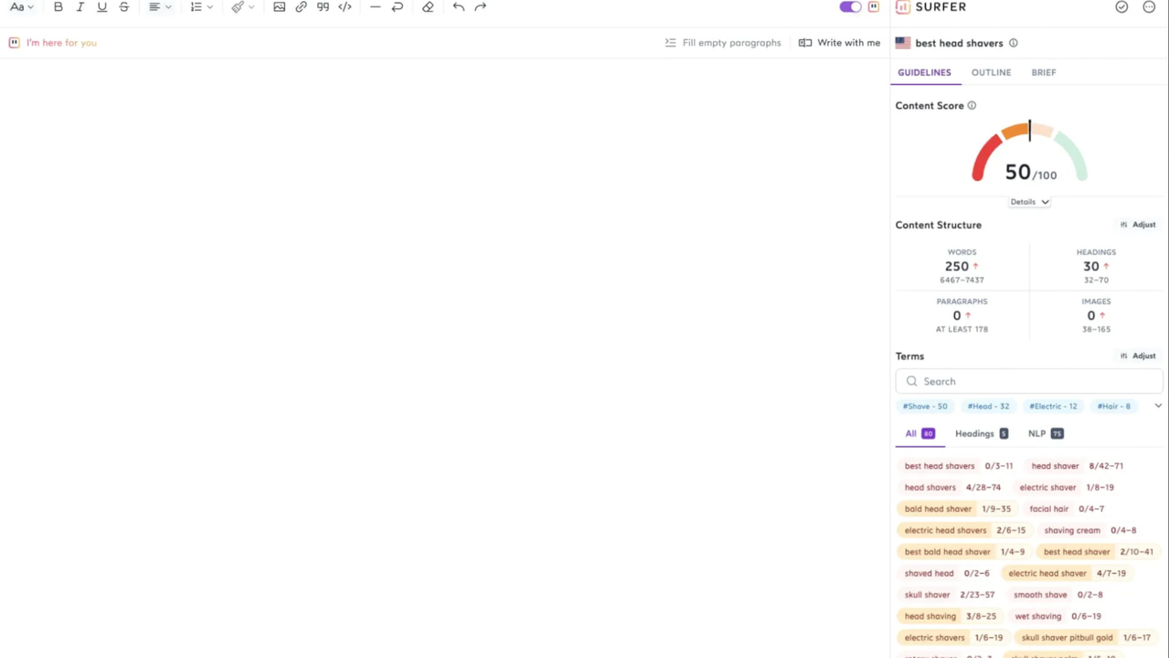Insert an image into the document

pos(279,7)
